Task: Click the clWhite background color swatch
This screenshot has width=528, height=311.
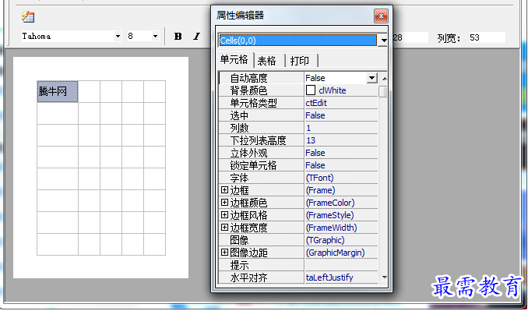Action: pos(311,90)
